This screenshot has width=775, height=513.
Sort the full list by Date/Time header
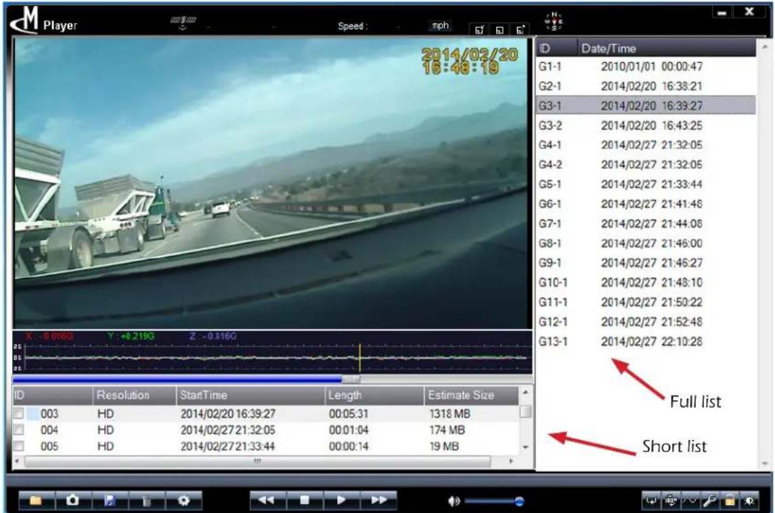[666, 49]
